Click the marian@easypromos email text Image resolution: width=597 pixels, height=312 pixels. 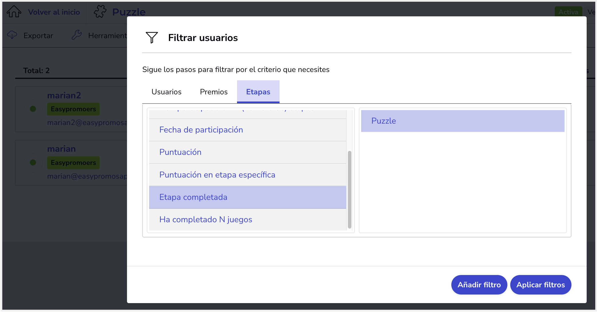(x=87, y=176)
